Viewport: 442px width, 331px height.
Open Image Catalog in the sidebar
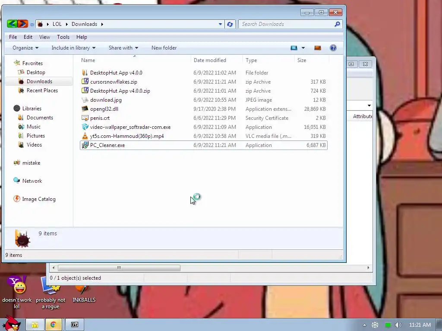click(39, 199)
